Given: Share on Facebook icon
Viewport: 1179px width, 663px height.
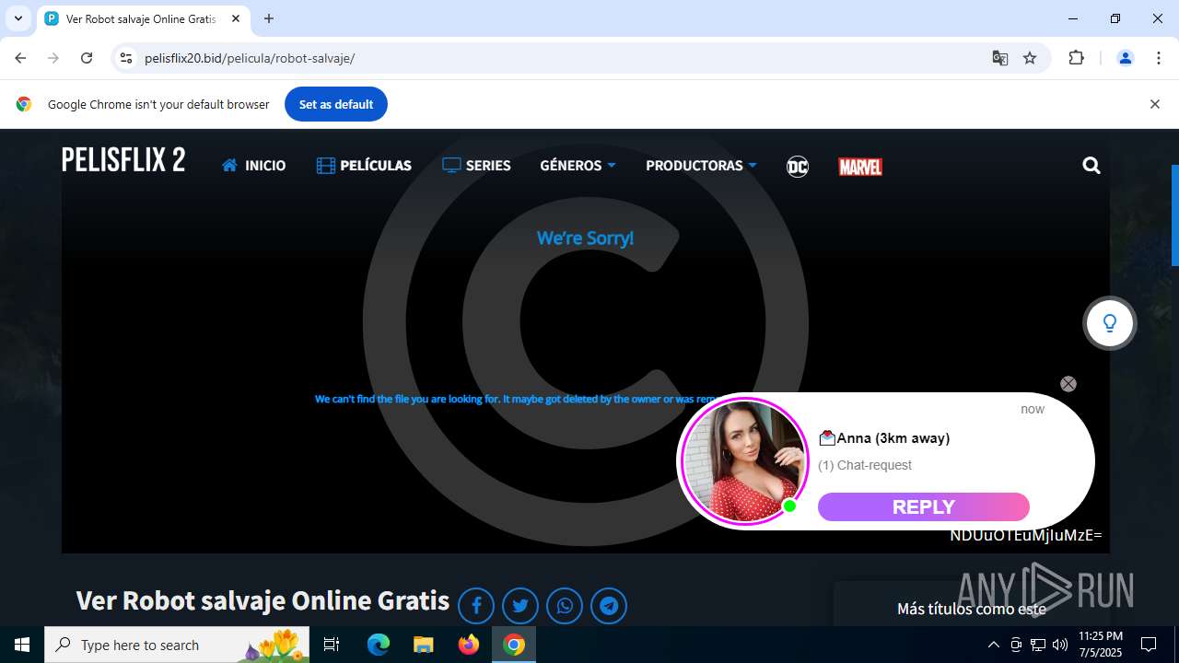Looking at the screenshot, I should [476, 606].
